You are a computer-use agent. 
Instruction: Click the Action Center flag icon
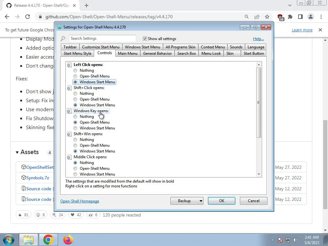[280, 240]
